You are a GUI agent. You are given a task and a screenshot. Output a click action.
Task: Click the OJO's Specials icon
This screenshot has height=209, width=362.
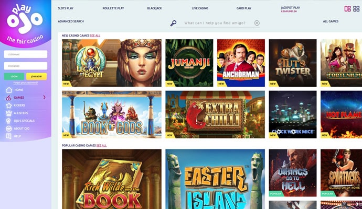pos(8,121)
